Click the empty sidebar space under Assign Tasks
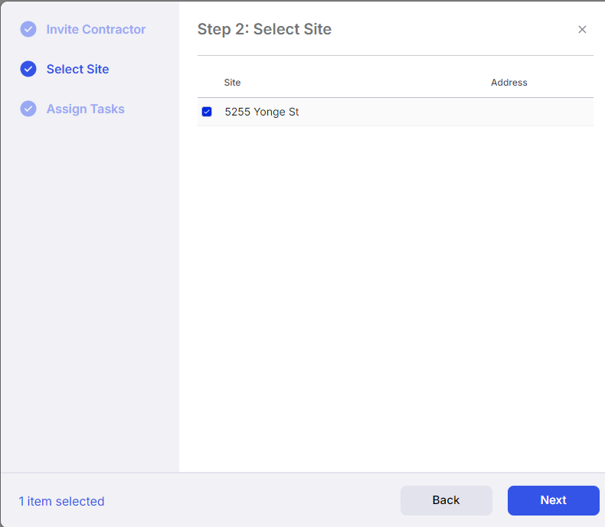605x527 pixels. pyautogui.click(x=90, y=294)
